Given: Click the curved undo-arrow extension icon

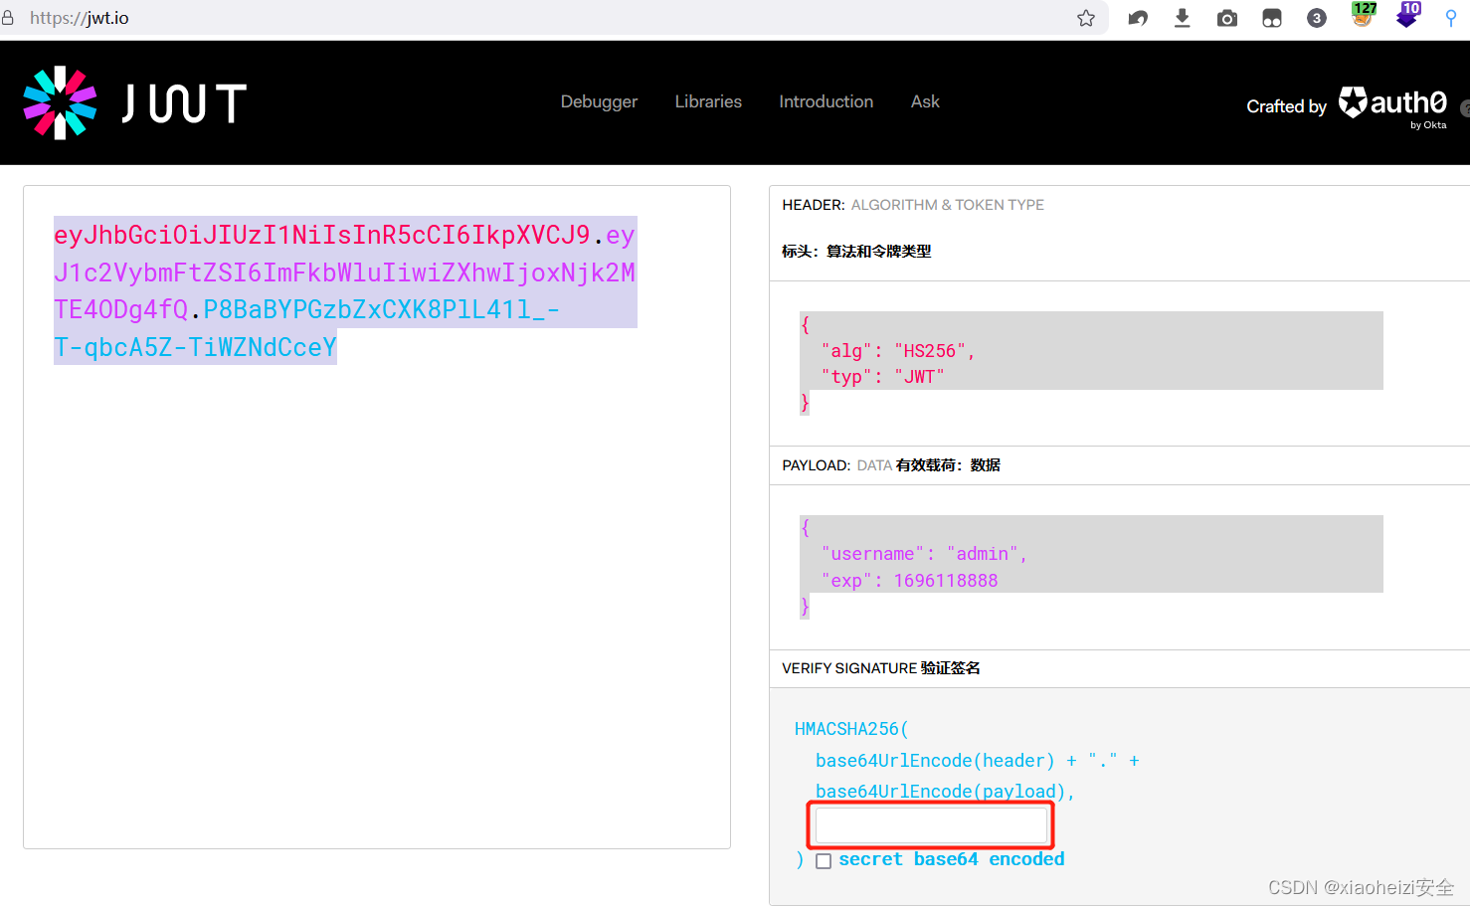Looking at the screenshot, I should click(1137, 17).
